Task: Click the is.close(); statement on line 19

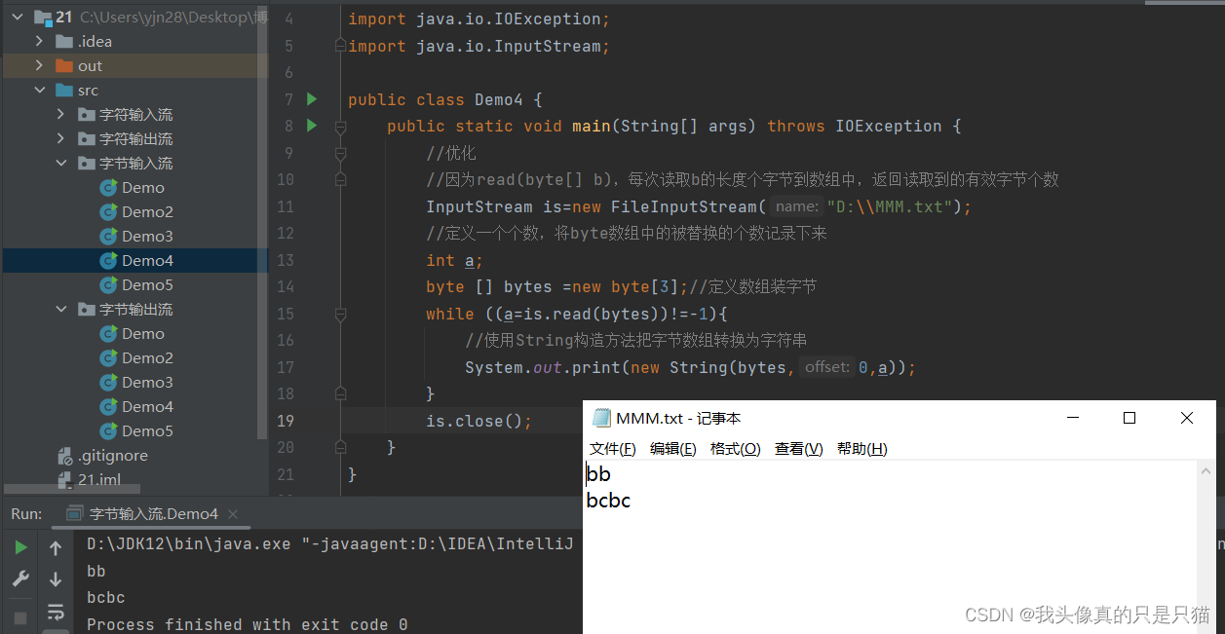Action: (479, 421)
